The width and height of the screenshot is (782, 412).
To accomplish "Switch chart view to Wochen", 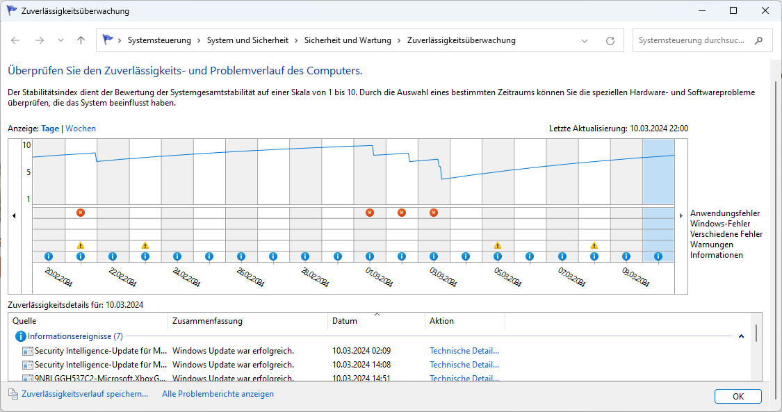I will click(x=81, y=129).
